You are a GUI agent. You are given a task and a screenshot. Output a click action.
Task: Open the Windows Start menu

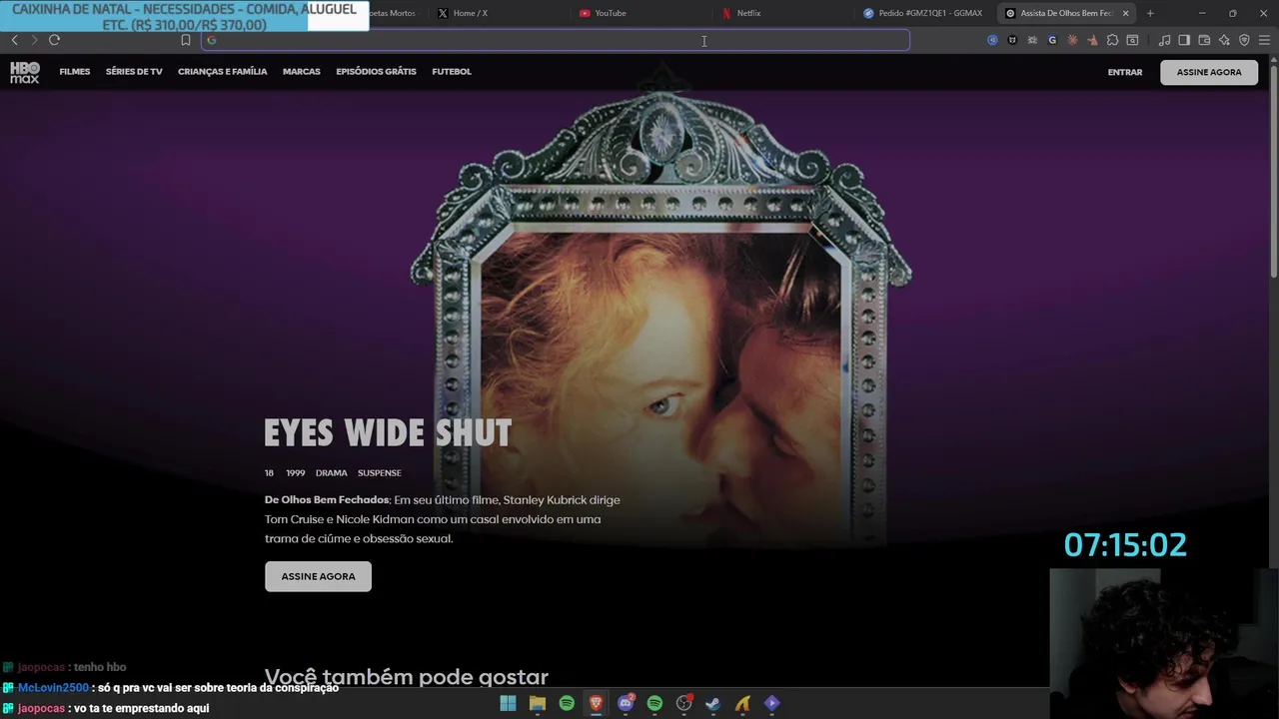coord(508,703)
